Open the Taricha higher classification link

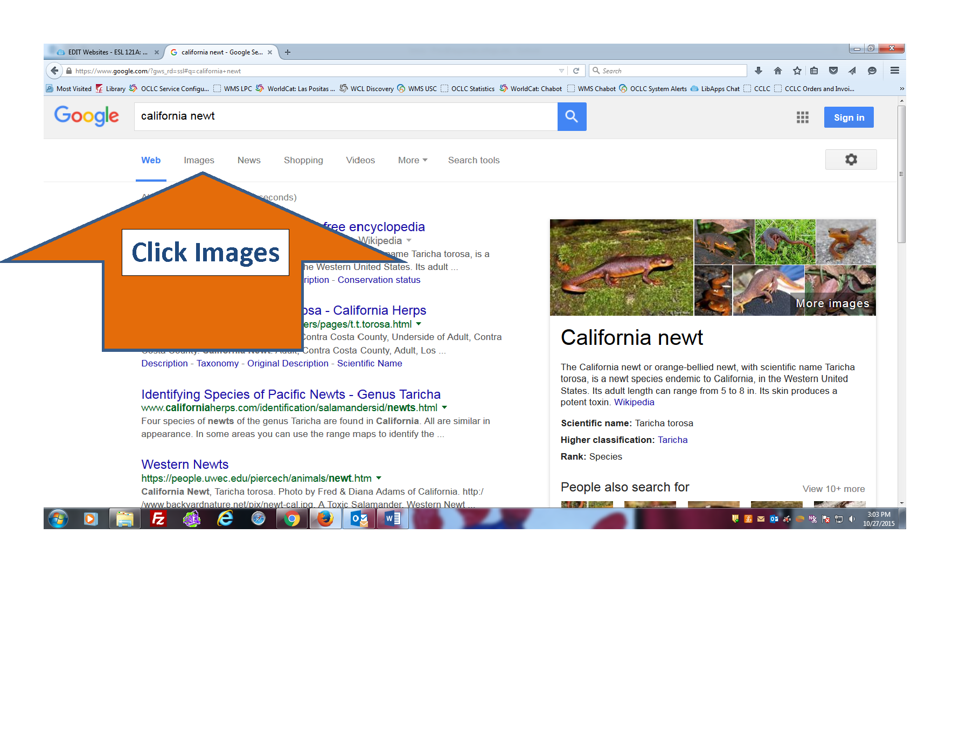(x=672, y=440)
